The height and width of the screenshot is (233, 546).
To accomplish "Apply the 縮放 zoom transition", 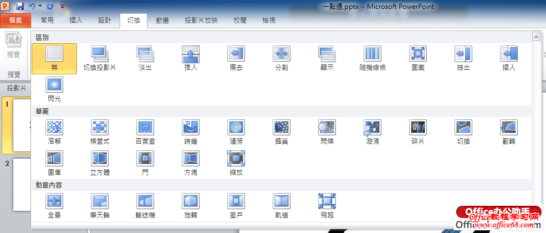I will (236, 163).
